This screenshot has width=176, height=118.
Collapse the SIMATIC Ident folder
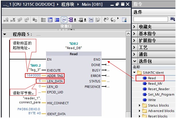coord(134,72)
